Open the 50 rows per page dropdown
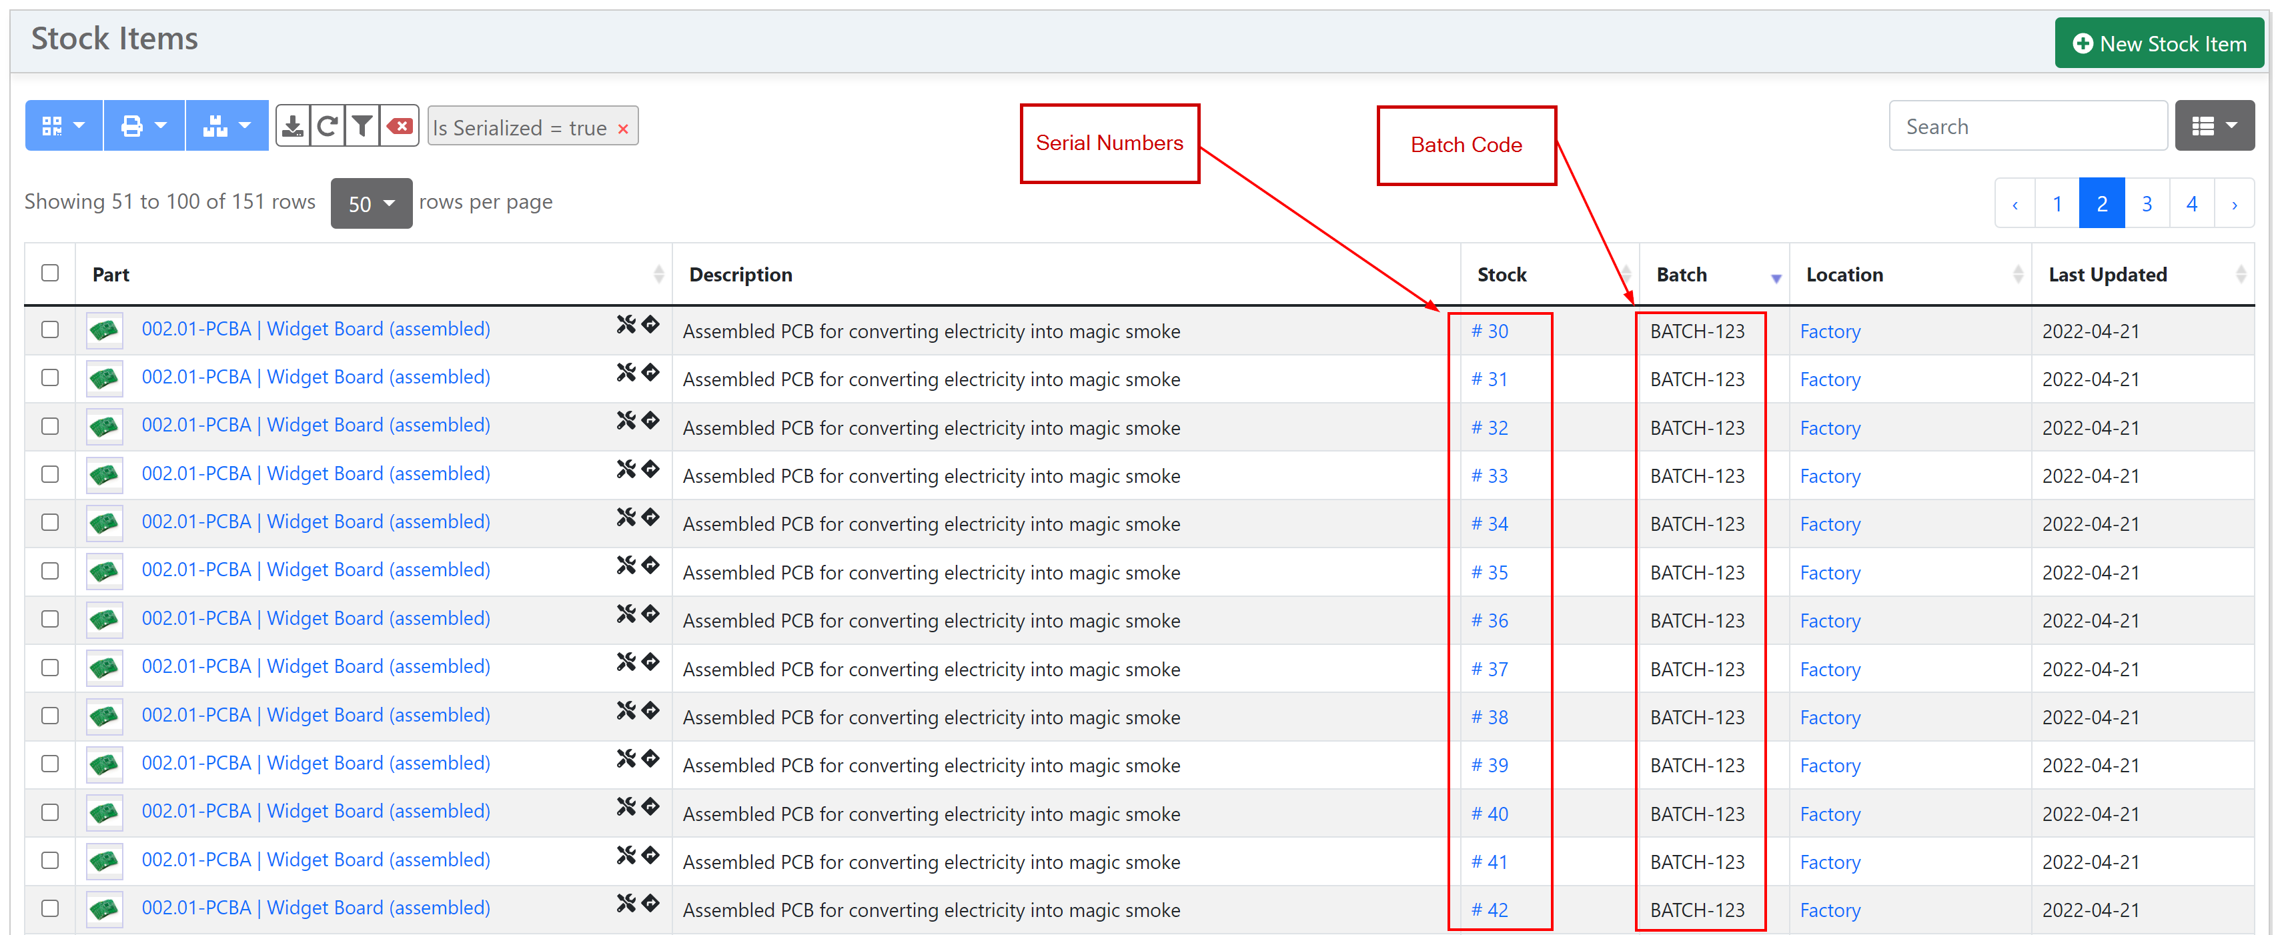 (x=371, y=203)
